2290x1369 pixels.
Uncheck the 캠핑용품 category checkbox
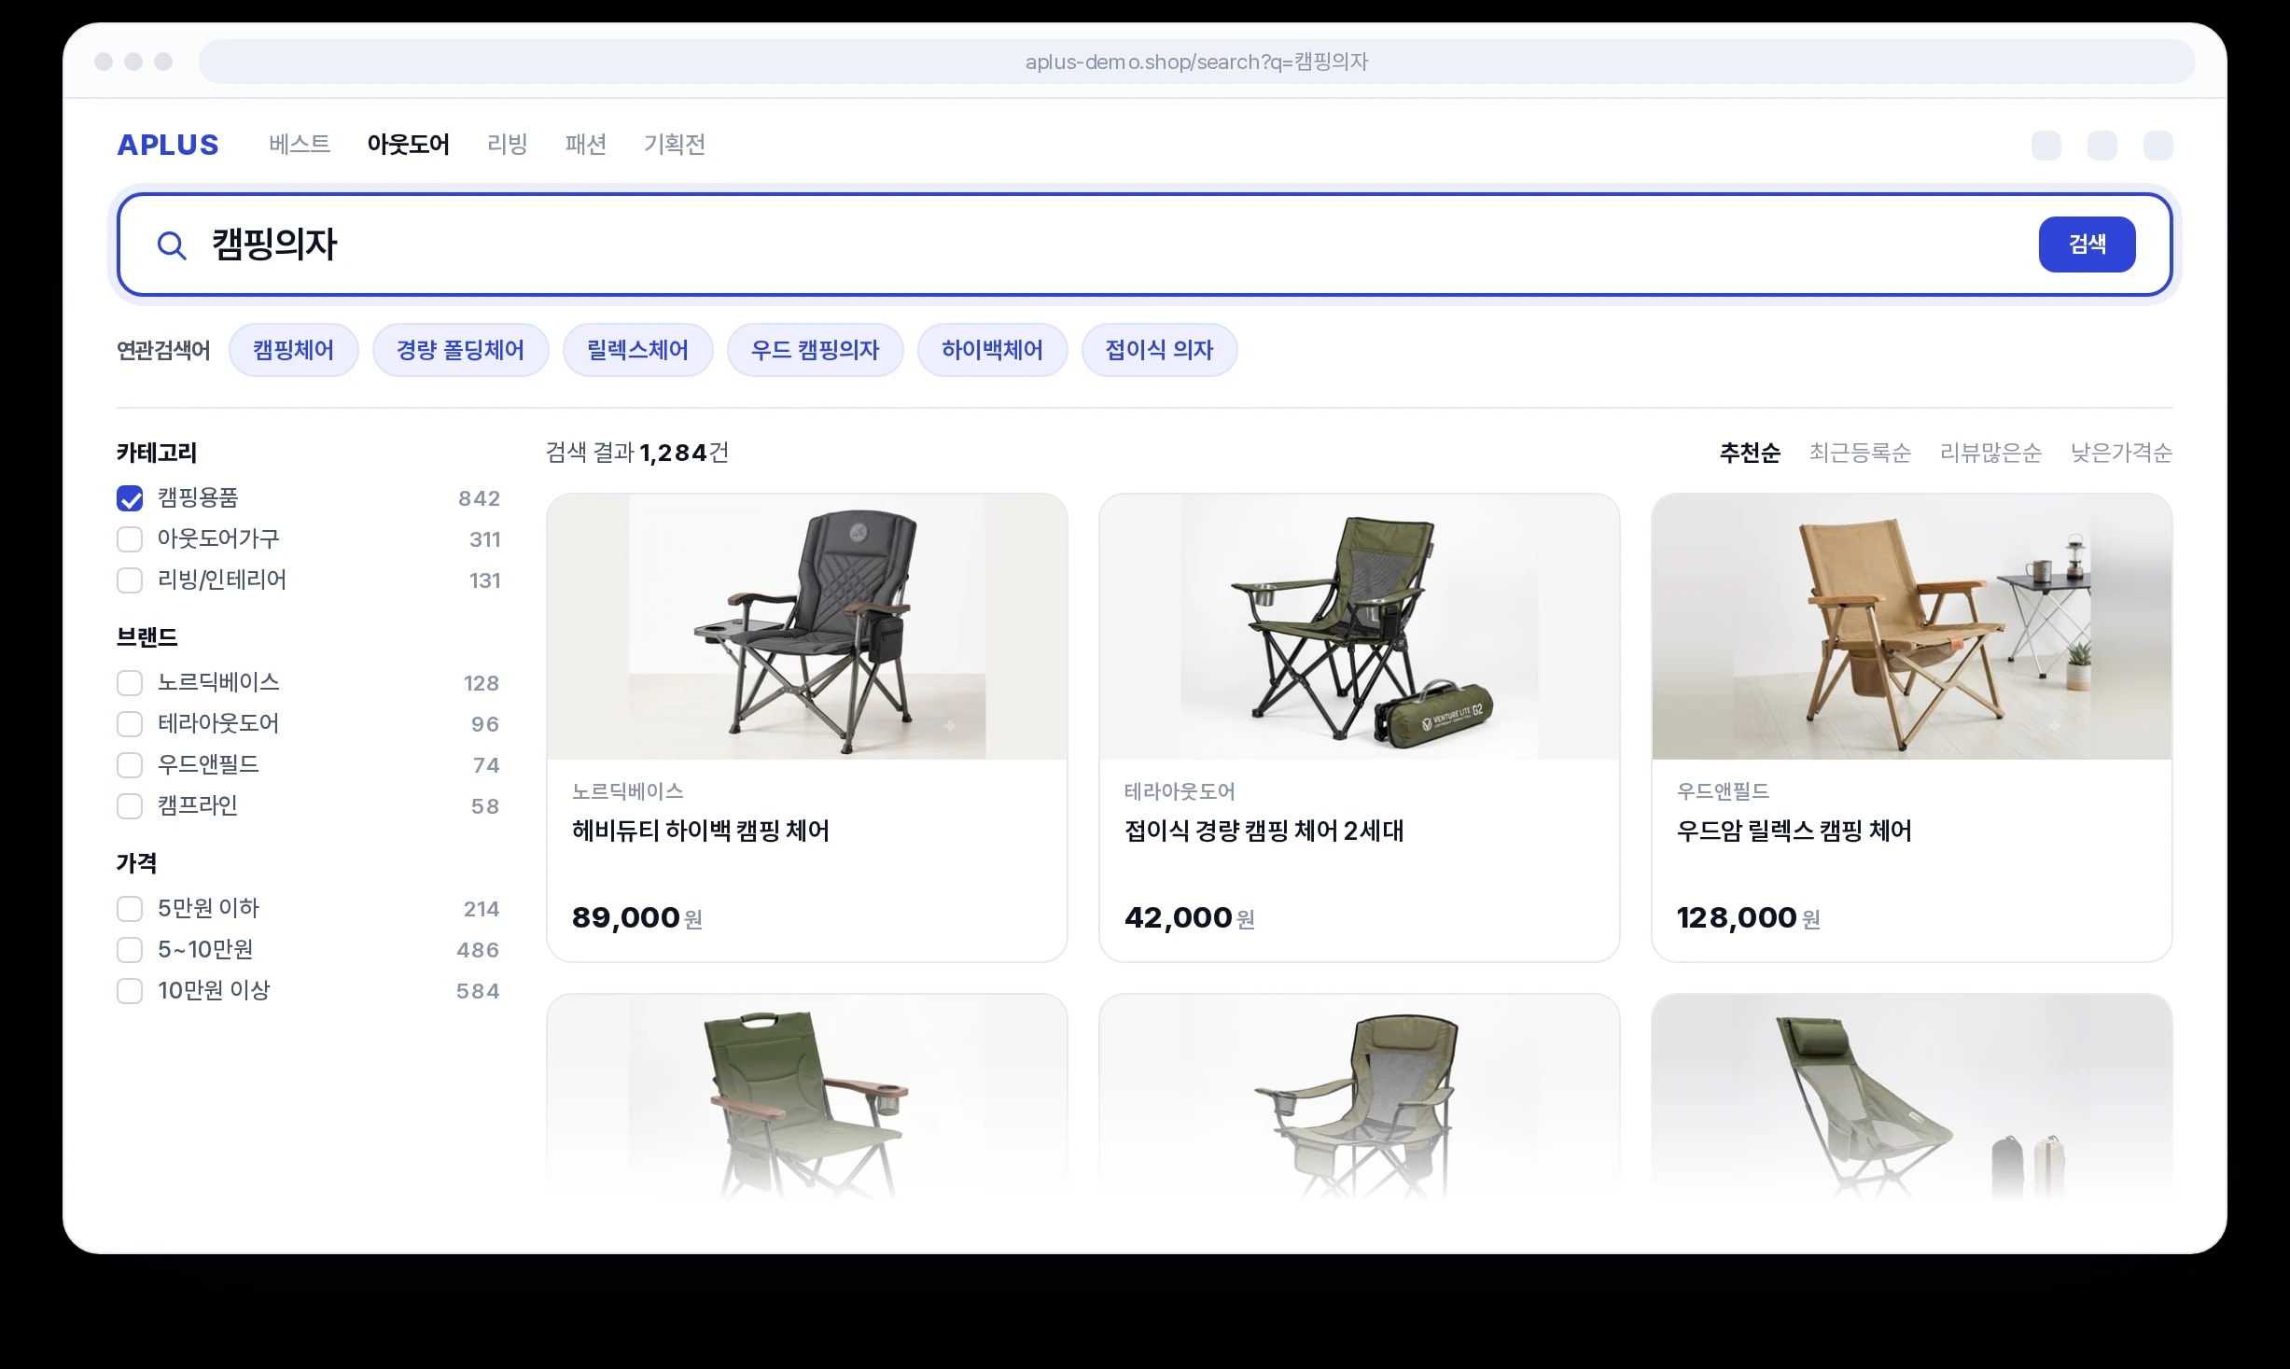tap(130, 498)
